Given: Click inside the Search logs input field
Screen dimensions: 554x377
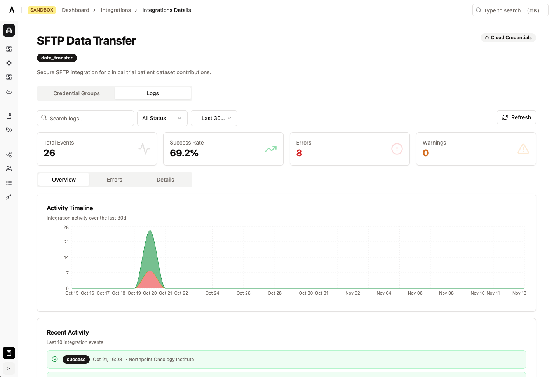Looking at the screenshot, I should pyautogui.click(x=85, y=118).
